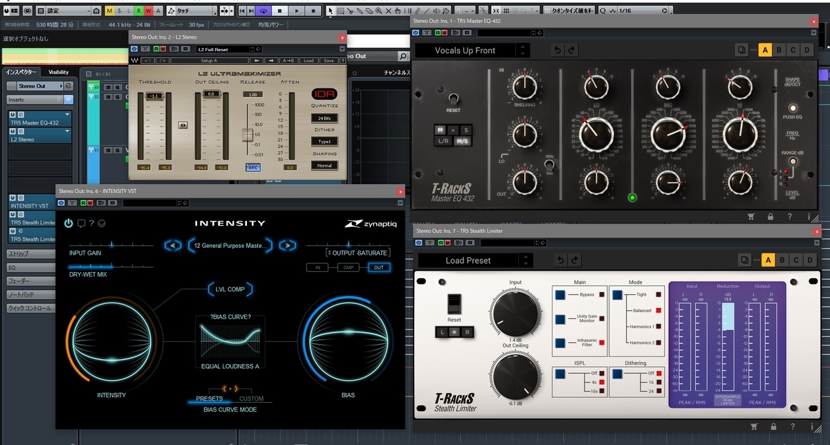Screen dimensions: 830x445
Task: Switch bias curve mode to PRESETS
Action: point(210,399)
